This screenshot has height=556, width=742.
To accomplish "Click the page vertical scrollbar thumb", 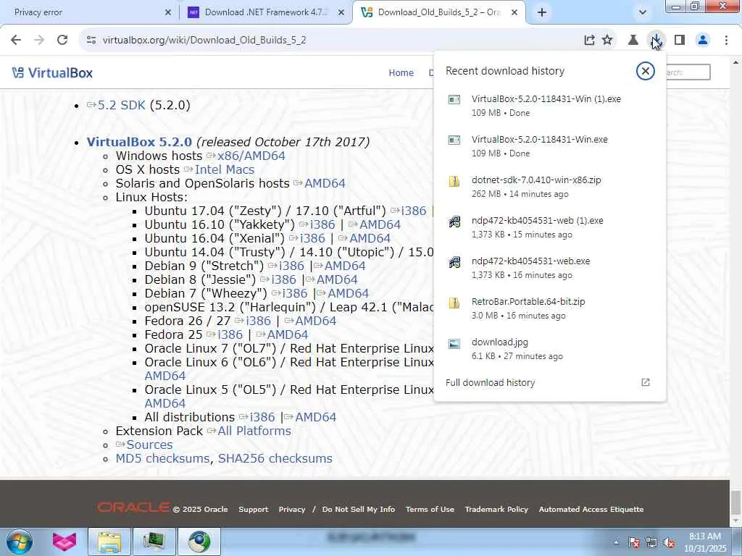I will (736, 502).
